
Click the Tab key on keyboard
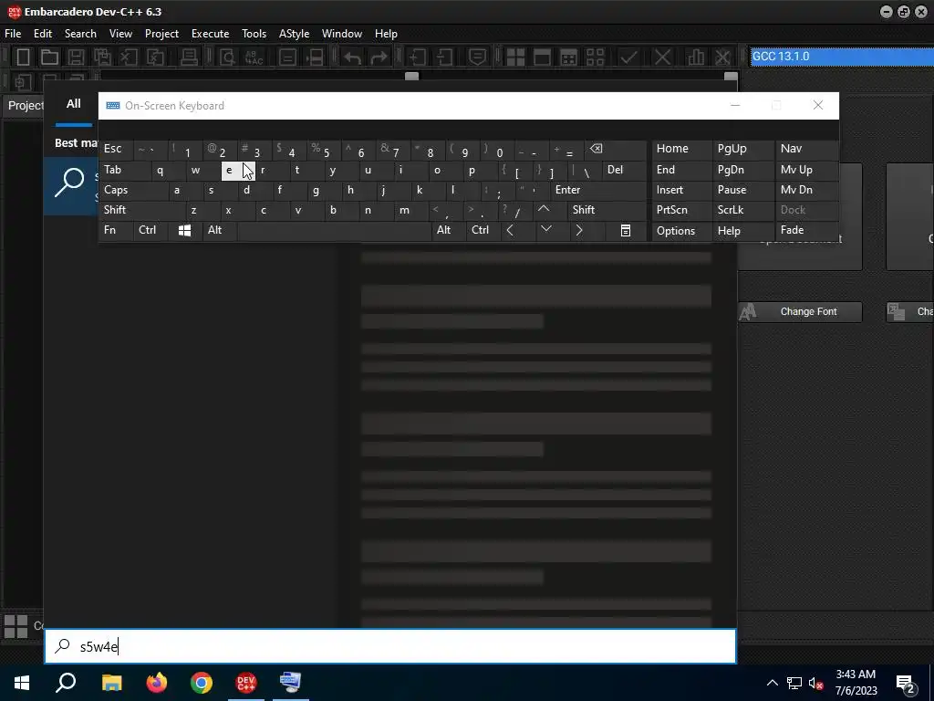pyautogui.click(x=124, y=170)
